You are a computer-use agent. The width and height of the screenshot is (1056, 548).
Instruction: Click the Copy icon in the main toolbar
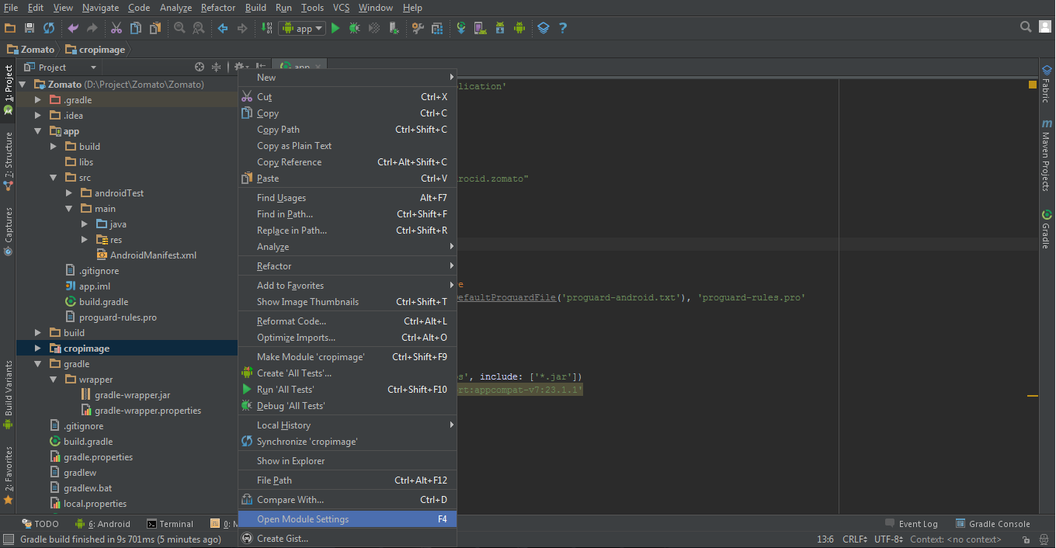pyautogui.click(x=136, y=28)
